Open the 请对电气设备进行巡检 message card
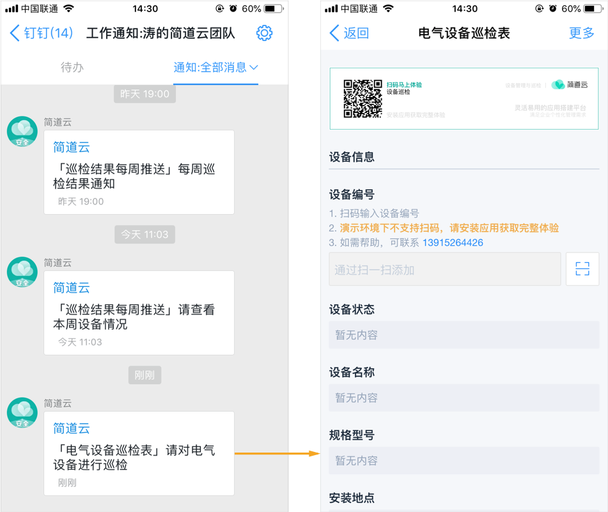The width and height of the screenshot is (608, 512). (139, 453)
